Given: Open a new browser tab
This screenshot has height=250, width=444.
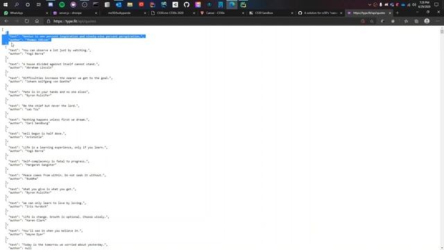Looking at the screenshot, I should click(x=398, y=13).
